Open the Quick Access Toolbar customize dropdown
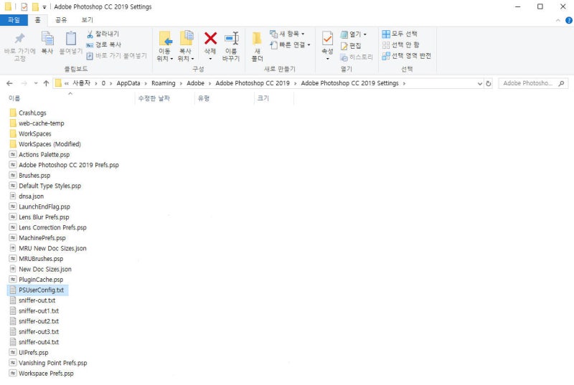 [x=44, y=7]
